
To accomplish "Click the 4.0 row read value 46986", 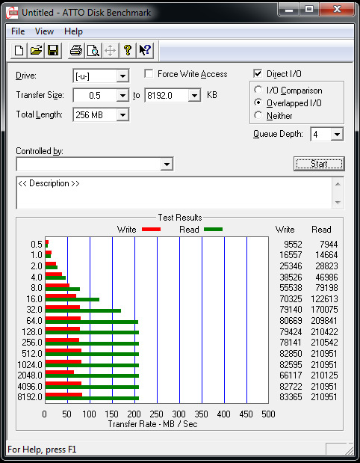I will coord(326,277).
